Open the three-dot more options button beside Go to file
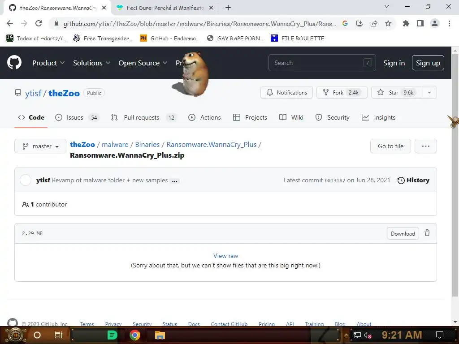This screenshot has width=459, height=344. 426,146
